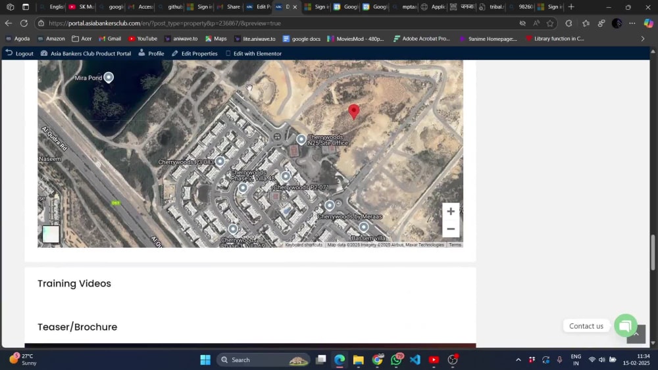Click the Contact us label
The width and height of the screenshot is (658, 370).
(x=586, y=326)
